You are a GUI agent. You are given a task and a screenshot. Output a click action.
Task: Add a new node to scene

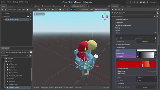(x=2, y=10)
